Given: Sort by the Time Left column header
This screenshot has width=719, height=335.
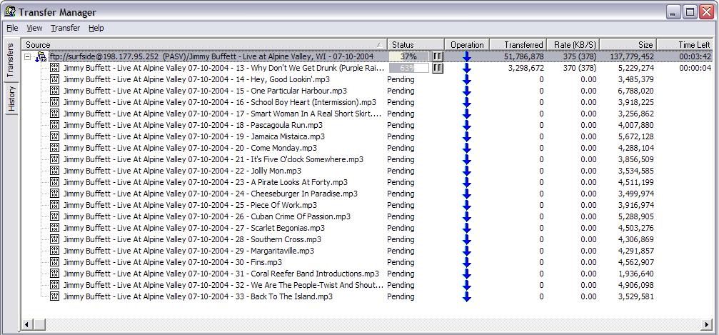Looking at the screenshot, I should pos(685,44).
